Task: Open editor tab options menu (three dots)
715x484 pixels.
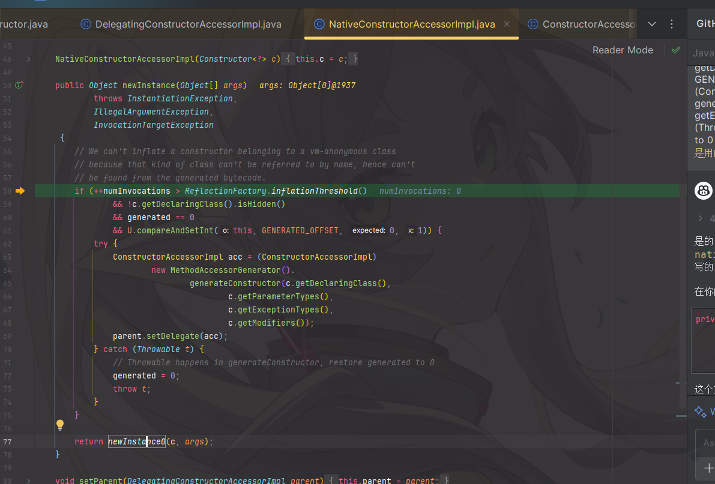Action: [x=672, y=24]
